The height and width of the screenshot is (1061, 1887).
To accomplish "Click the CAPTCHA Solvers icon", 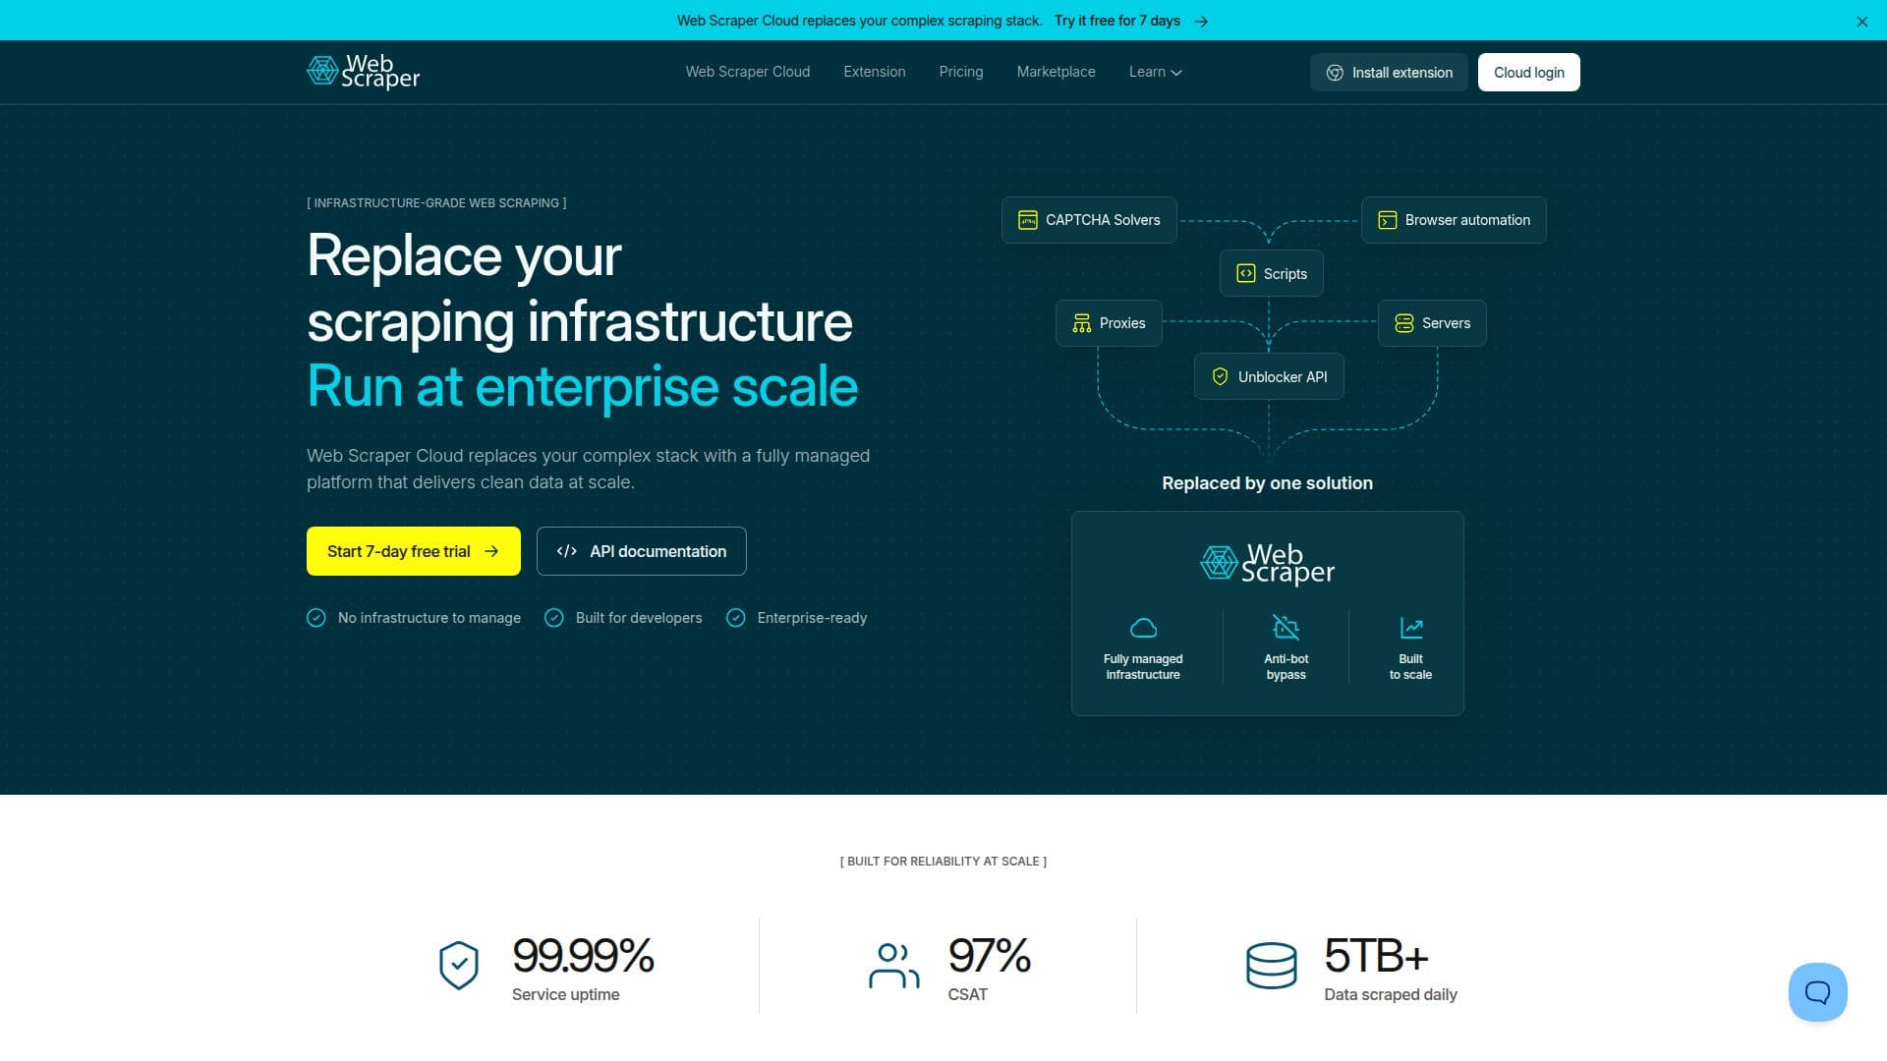I will click(1027, 220).
